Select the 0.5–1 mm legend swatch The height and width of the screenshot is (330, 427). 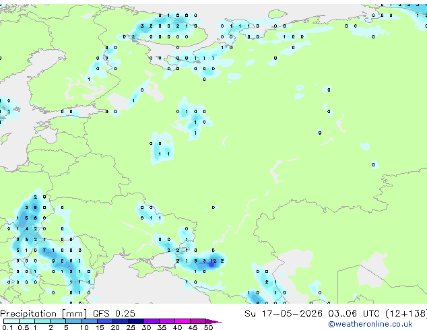pos(27,321)
